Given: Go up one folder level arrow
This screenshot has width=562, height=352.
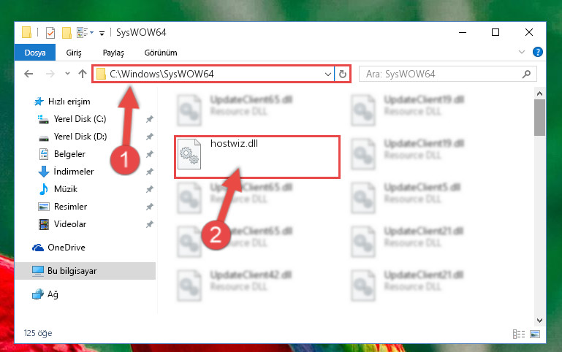Looking at the screenshot, I should tap(83, 74).
